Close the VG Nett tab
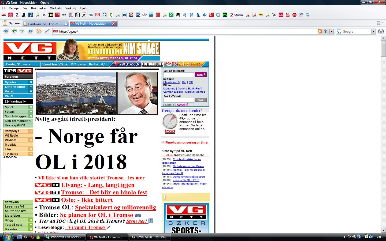This screenshot has height=241, width=386. [x=113, y=24]
